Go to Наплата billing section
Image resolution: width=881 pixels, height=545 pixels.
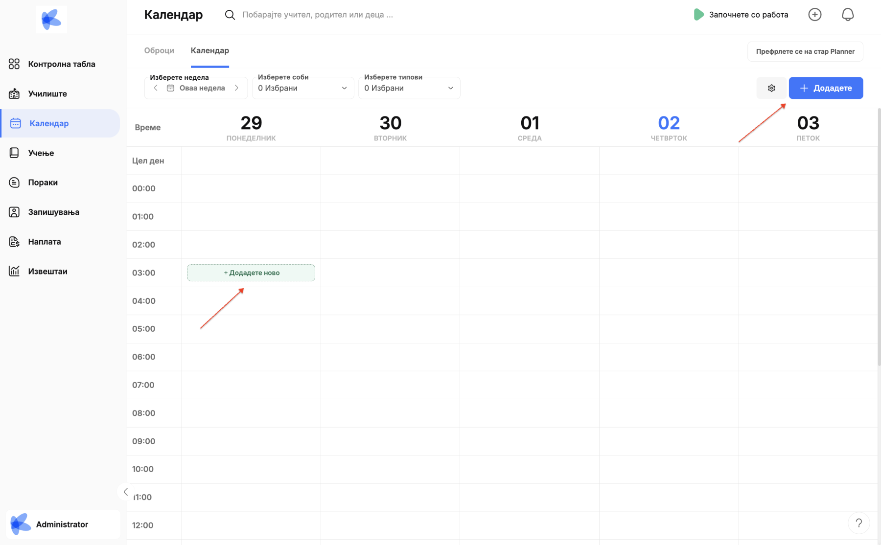[x=44, y=242]
